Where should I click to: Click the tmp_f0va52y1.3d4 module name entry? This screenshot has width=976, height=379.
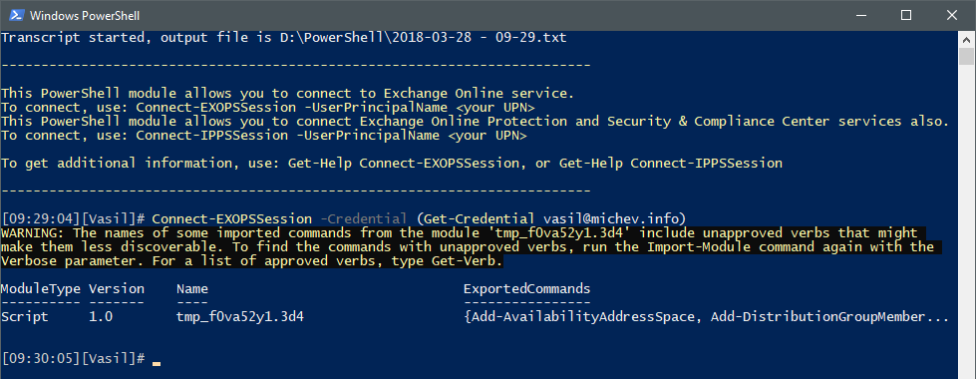[240, 317]
